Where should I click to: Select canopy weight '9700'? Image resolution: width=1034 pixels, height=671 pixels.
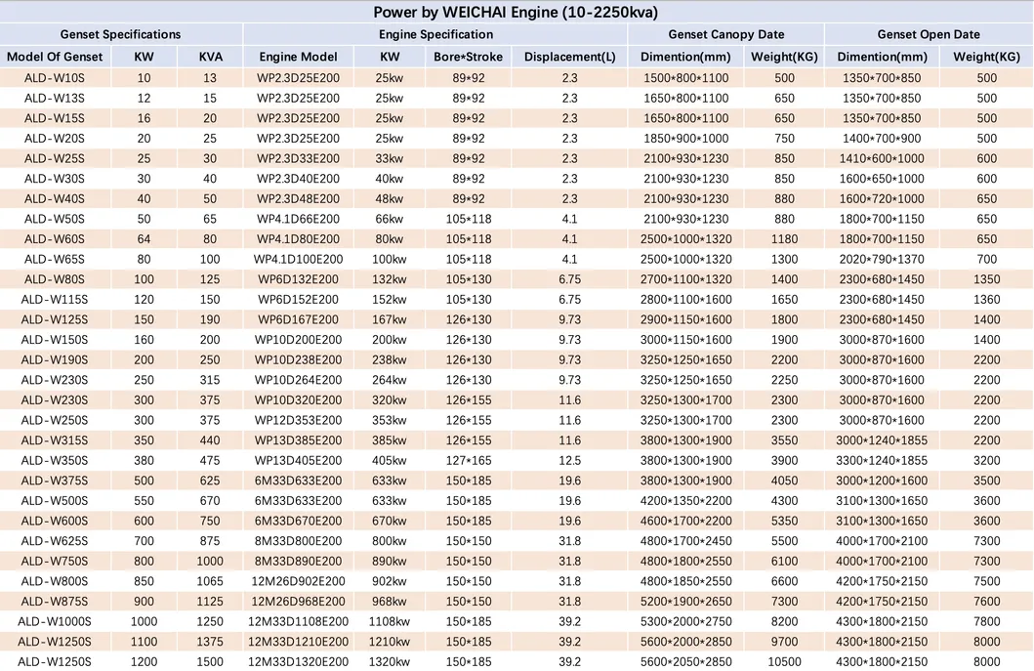[784, 642]
